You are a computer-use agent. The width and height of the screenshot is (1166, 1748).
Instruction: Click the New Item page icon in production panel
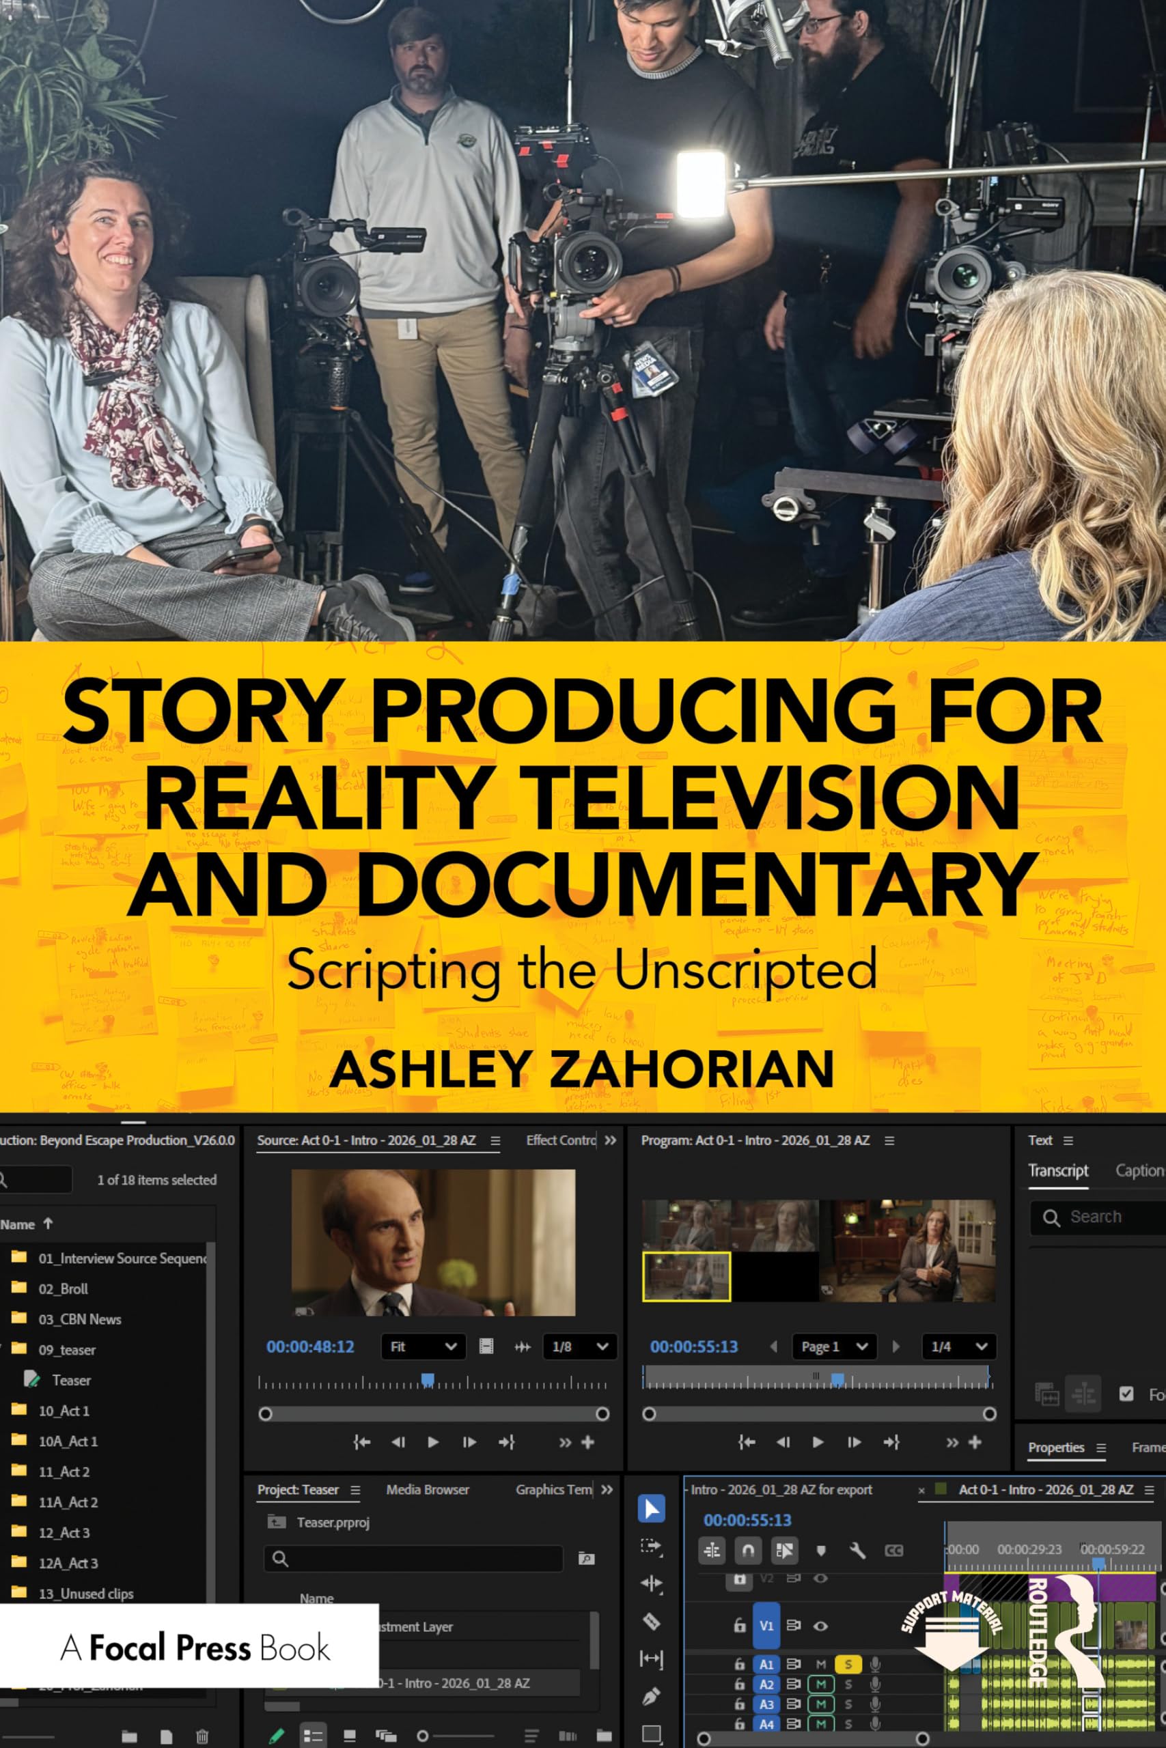pos(166,1736)
